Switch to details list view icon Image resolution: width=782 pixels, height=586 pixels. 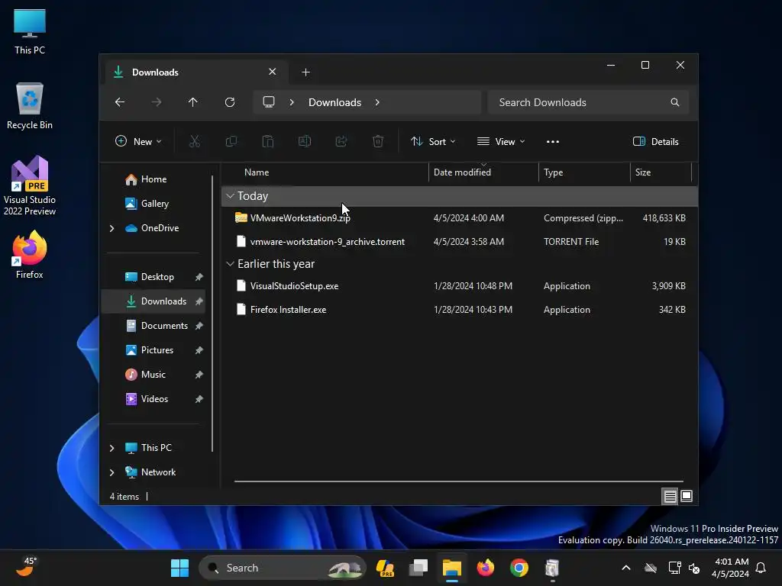click(670, 496)
